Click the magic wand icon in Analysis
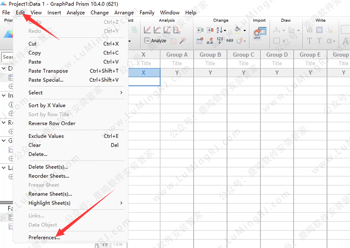The image size is (350, 248). pyautogui.click(x=183, y=40)
